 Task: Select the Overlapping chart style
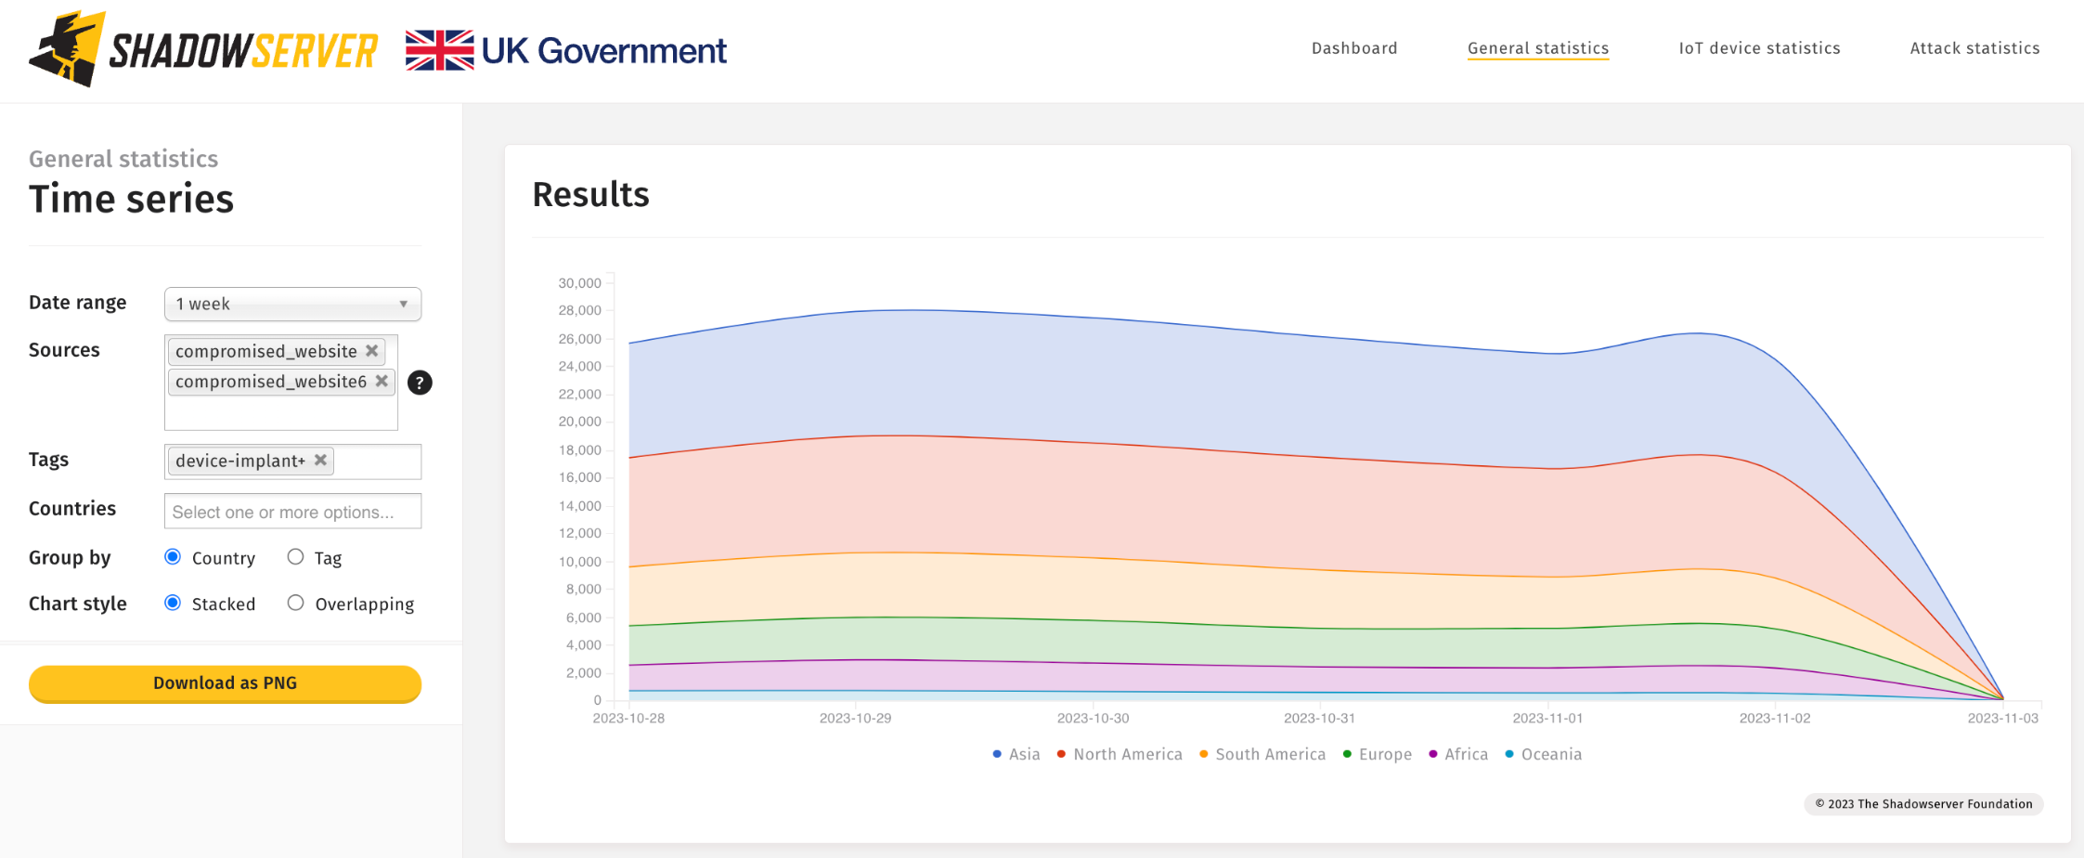click(295, 603)
